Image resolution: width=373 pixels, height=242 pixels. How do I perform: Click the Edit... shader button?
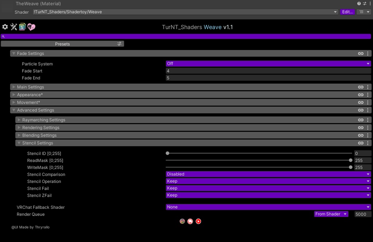tap(347, 12)
